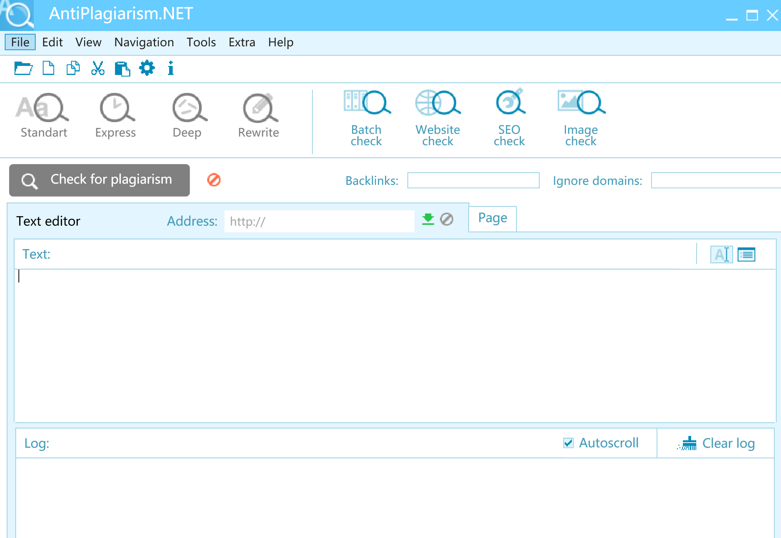Click the AntiPlagiarism.NET app logo
This screenshot has width=781, height=538.
17,15
